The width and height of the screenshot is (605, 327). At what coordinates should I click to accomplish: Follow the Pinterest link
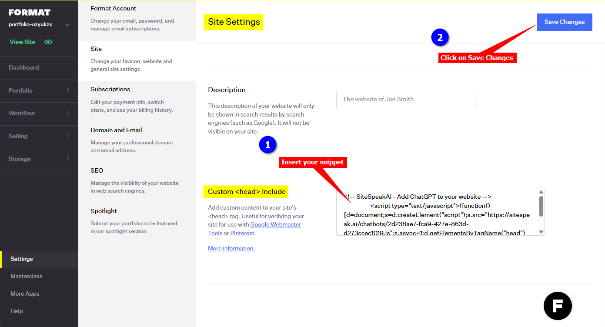coord(242,234)
